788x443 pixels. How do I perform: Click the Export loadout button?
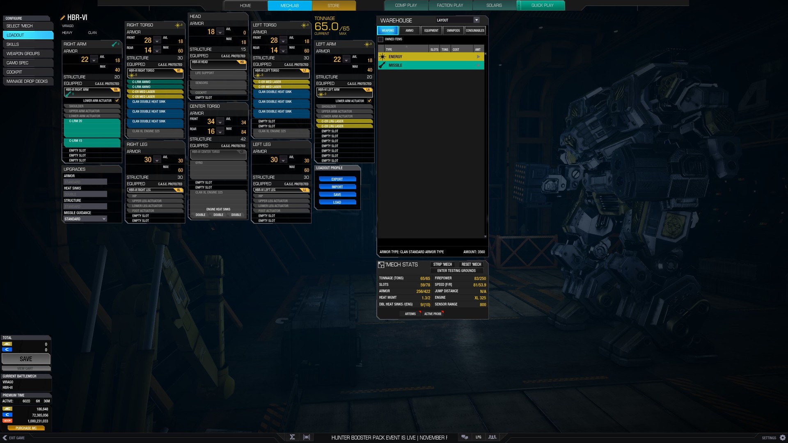coord(337,179)
